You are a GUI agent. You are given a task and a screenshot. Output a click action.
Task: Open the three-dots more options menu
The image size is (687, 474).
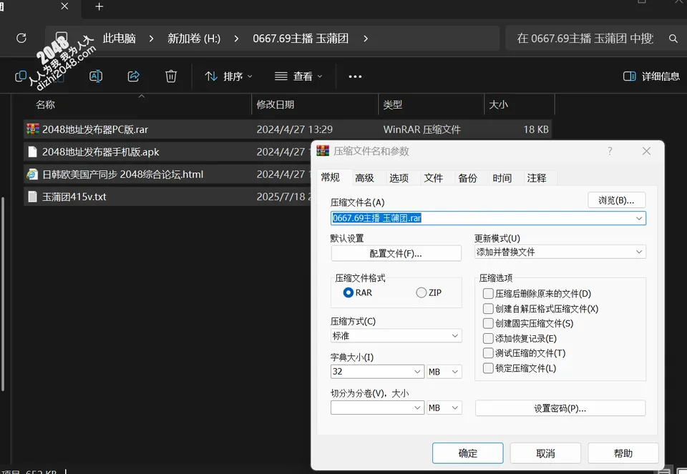point(355,76)
